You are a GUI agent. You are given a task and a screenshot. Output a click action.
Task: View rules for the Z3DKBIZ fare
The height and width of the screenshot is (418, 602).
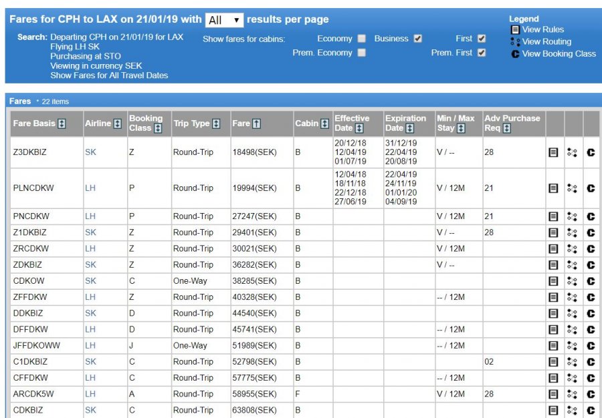[553, 152]
